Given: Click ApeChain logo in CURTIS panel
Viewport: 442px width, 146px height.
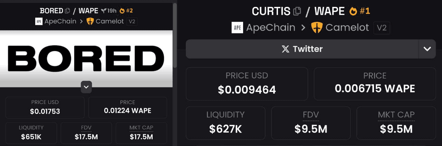Looking at the screenshot, I should (237, 28).
